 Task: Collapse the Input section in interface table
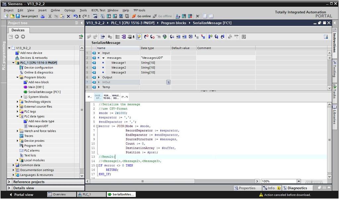99,53
